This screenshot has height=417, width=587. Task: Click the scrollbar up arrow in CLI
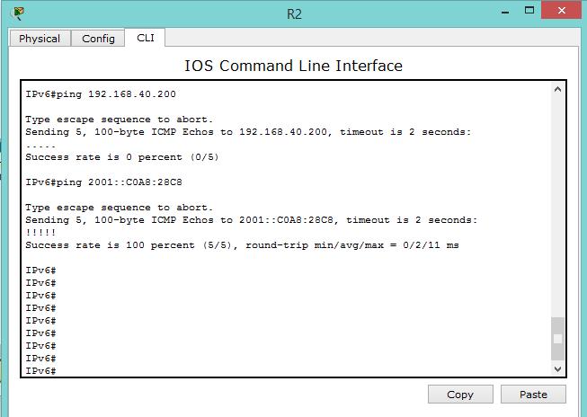pos(557,89)
